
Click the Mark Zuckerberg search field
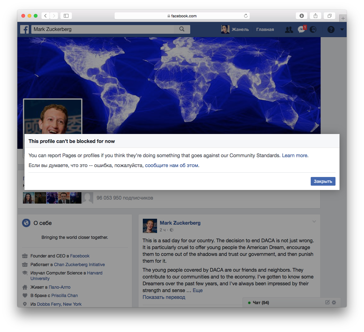(103, 29)
